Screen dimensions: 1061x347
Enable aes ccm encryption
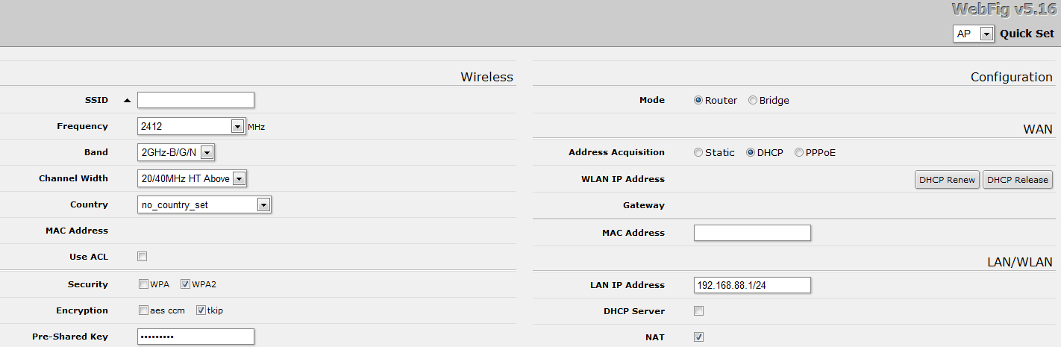143,310
